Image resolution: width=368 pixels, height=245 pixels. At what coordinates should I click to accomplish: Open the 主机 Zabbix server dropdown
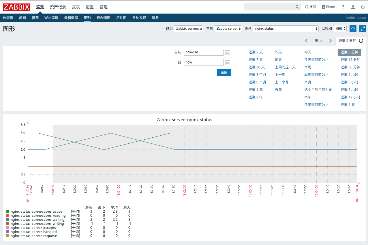[x=228, y=29]
